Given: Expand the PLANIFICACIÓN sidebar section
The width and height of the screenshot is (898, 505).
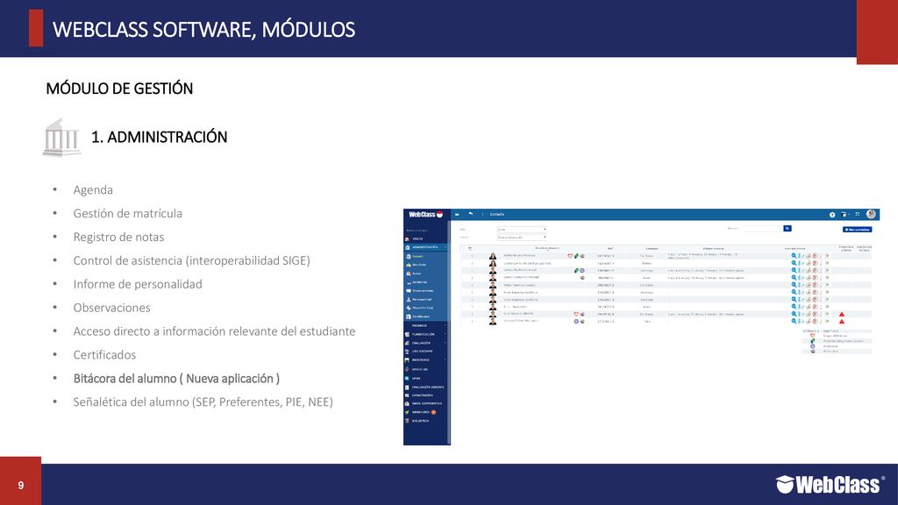Looking at the screenshot, I should click(x=427, y=334).
